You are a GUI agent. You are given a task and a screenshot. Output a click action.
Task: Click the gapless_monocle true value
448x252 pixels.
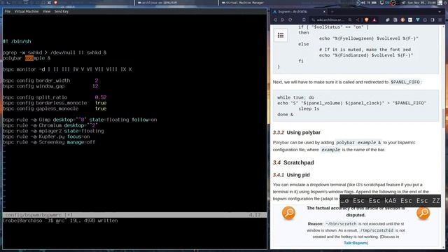tap(101, 109)
